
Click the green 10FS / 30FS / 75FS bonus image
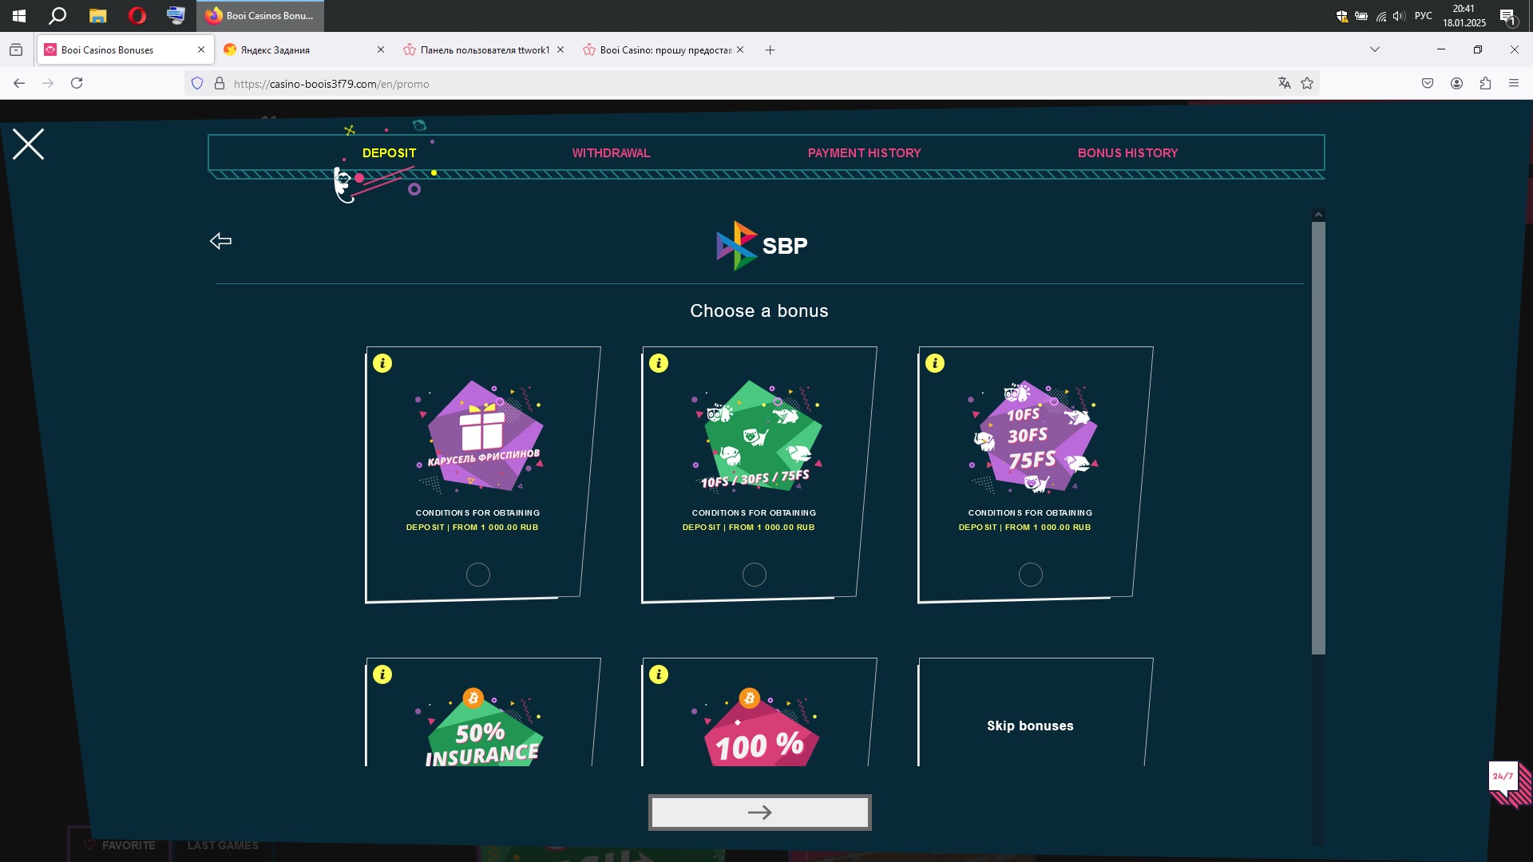pyautogui.click(x=758, y=436)
